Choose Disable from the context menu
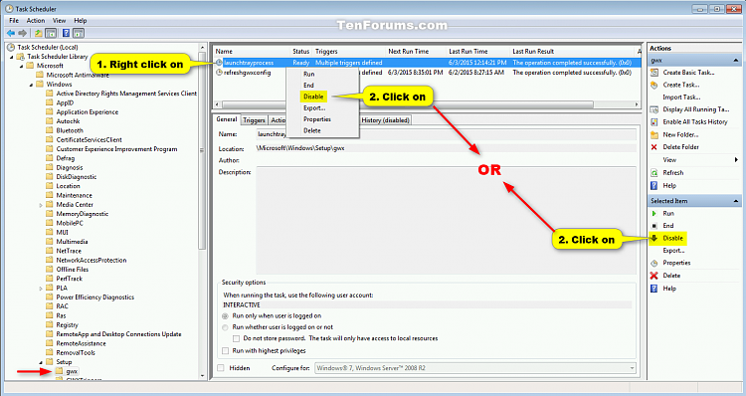746x396 pixels. [x=313, y=97]
